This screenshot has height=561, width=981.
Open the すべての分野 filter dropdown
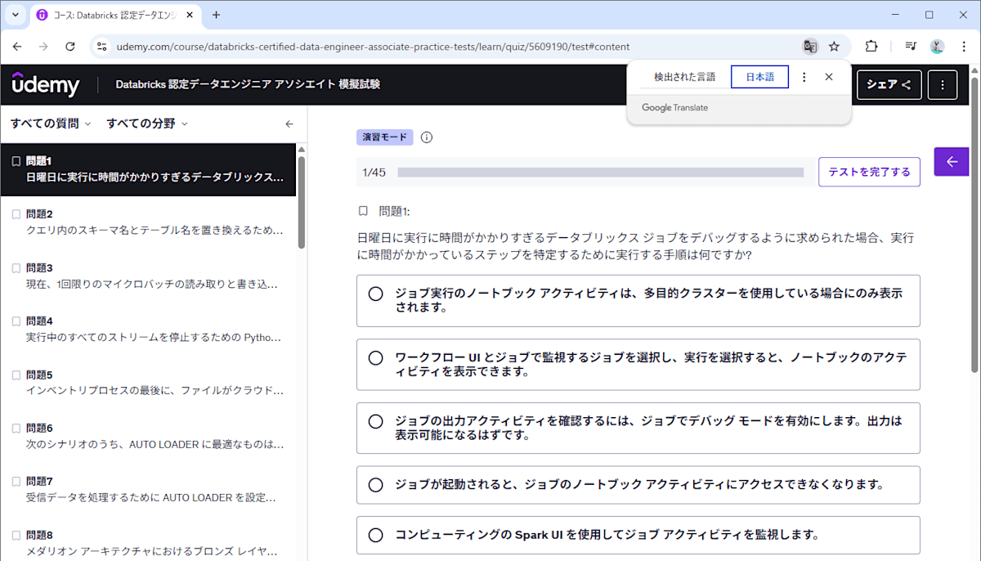click(x=147, y=124)
